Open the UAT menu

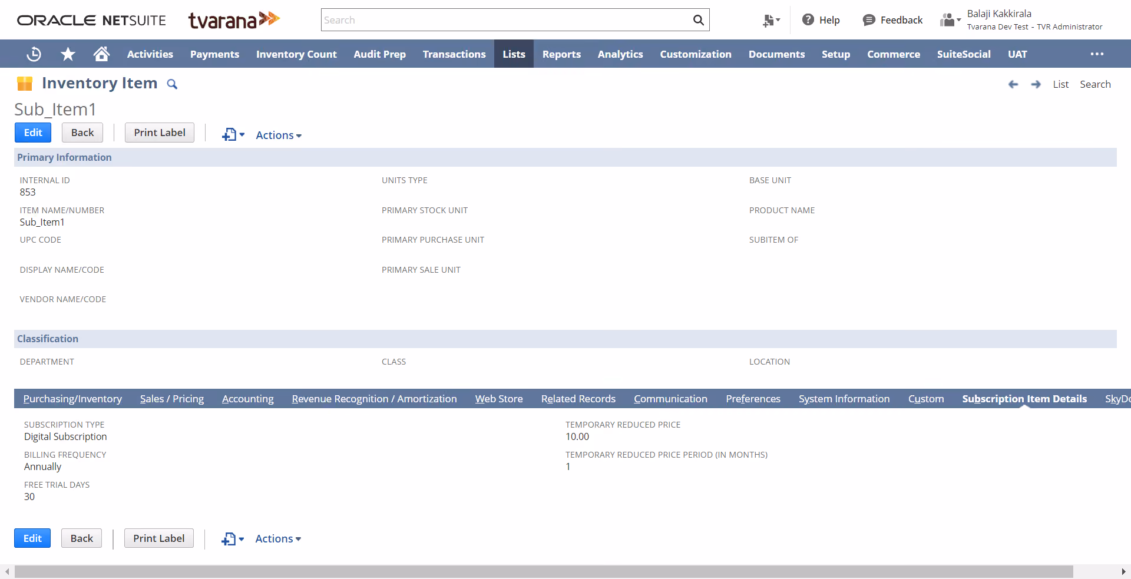tap(1017, 54)
